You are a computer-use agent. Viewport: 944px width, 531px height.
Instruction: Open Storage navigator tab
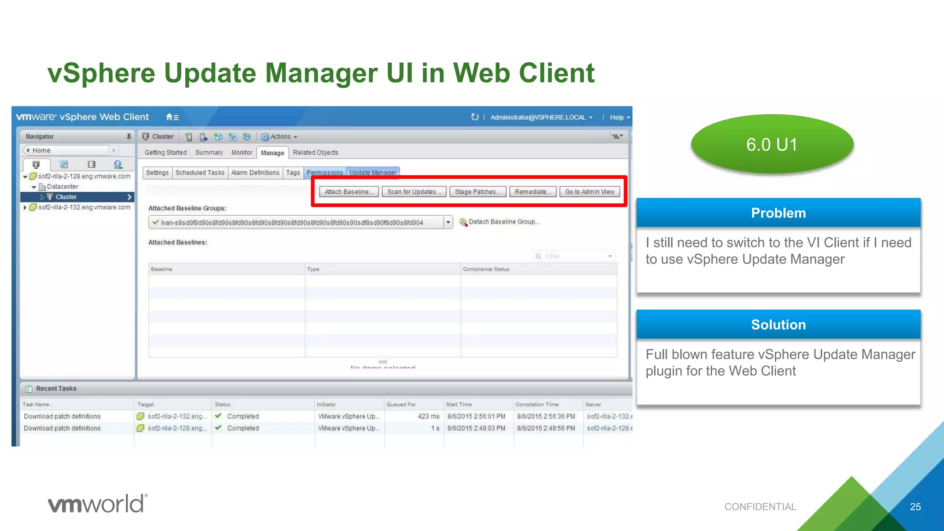pos(91,165)
